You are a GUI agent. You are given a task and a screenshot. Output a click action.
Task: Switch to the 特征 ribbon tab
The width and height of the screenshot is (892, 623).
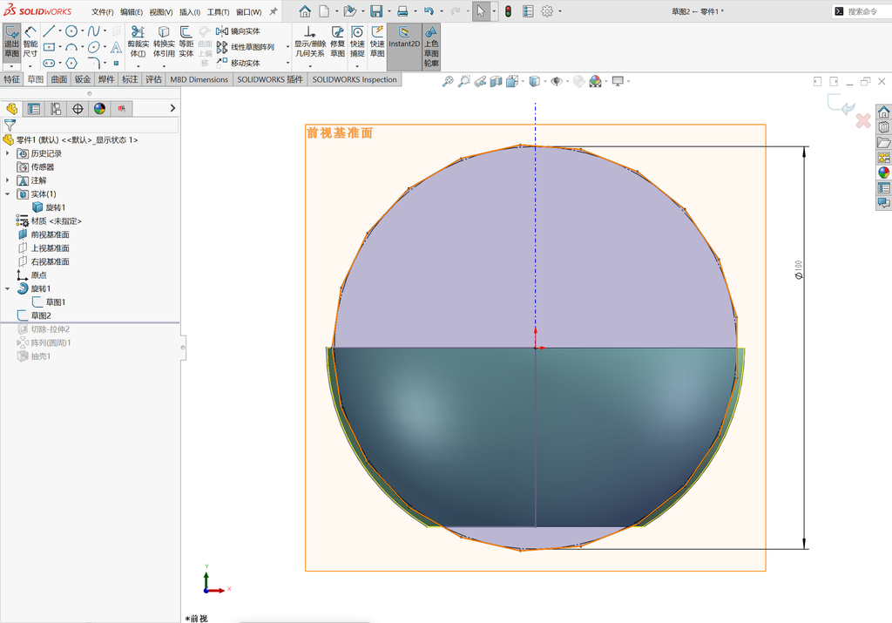tap(12, 79)
